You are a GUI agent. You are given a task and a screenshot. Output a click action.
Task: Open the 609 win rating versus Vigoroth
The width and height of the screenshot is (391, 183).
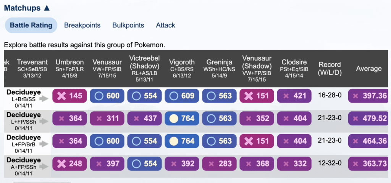pyautogui.click(x=182, y=96)
